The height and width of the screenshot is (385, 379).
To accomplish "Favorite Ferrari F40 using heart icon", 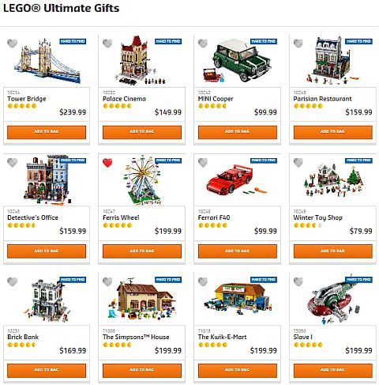I will (203, 163).
